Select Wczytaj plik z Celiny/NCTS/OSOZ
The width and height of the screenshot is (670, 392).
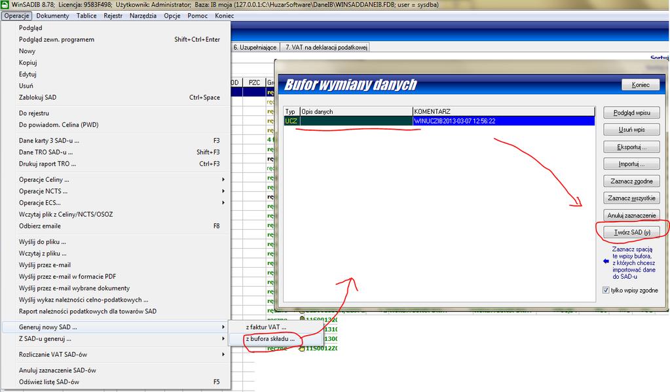[116, 215]
